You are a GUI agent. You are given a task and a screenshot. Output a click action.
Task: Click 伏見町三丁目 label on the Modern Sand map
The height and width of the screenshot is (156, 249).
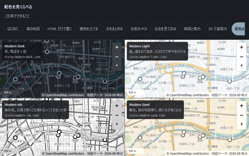coord(187,144)
